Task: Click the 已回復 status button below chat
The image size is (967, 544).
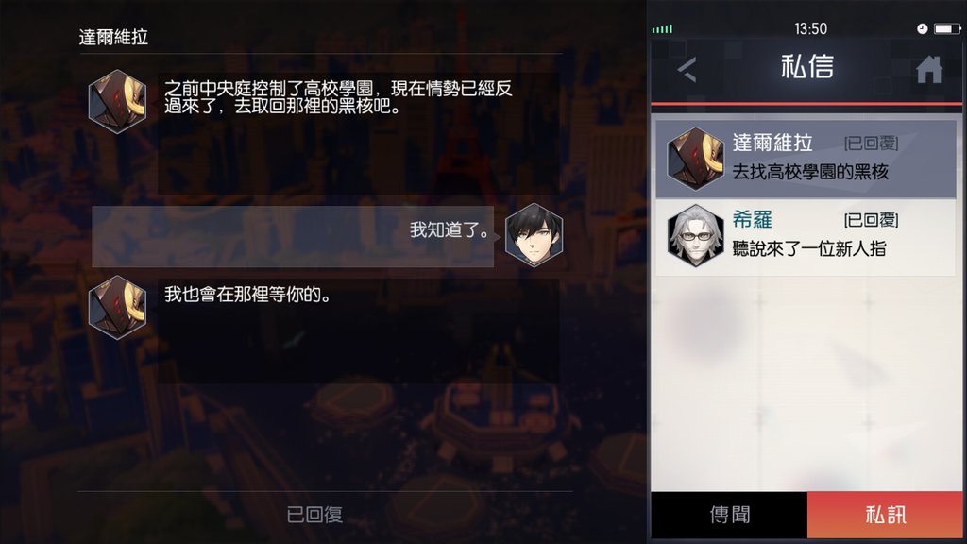Action: pos(314,515)
